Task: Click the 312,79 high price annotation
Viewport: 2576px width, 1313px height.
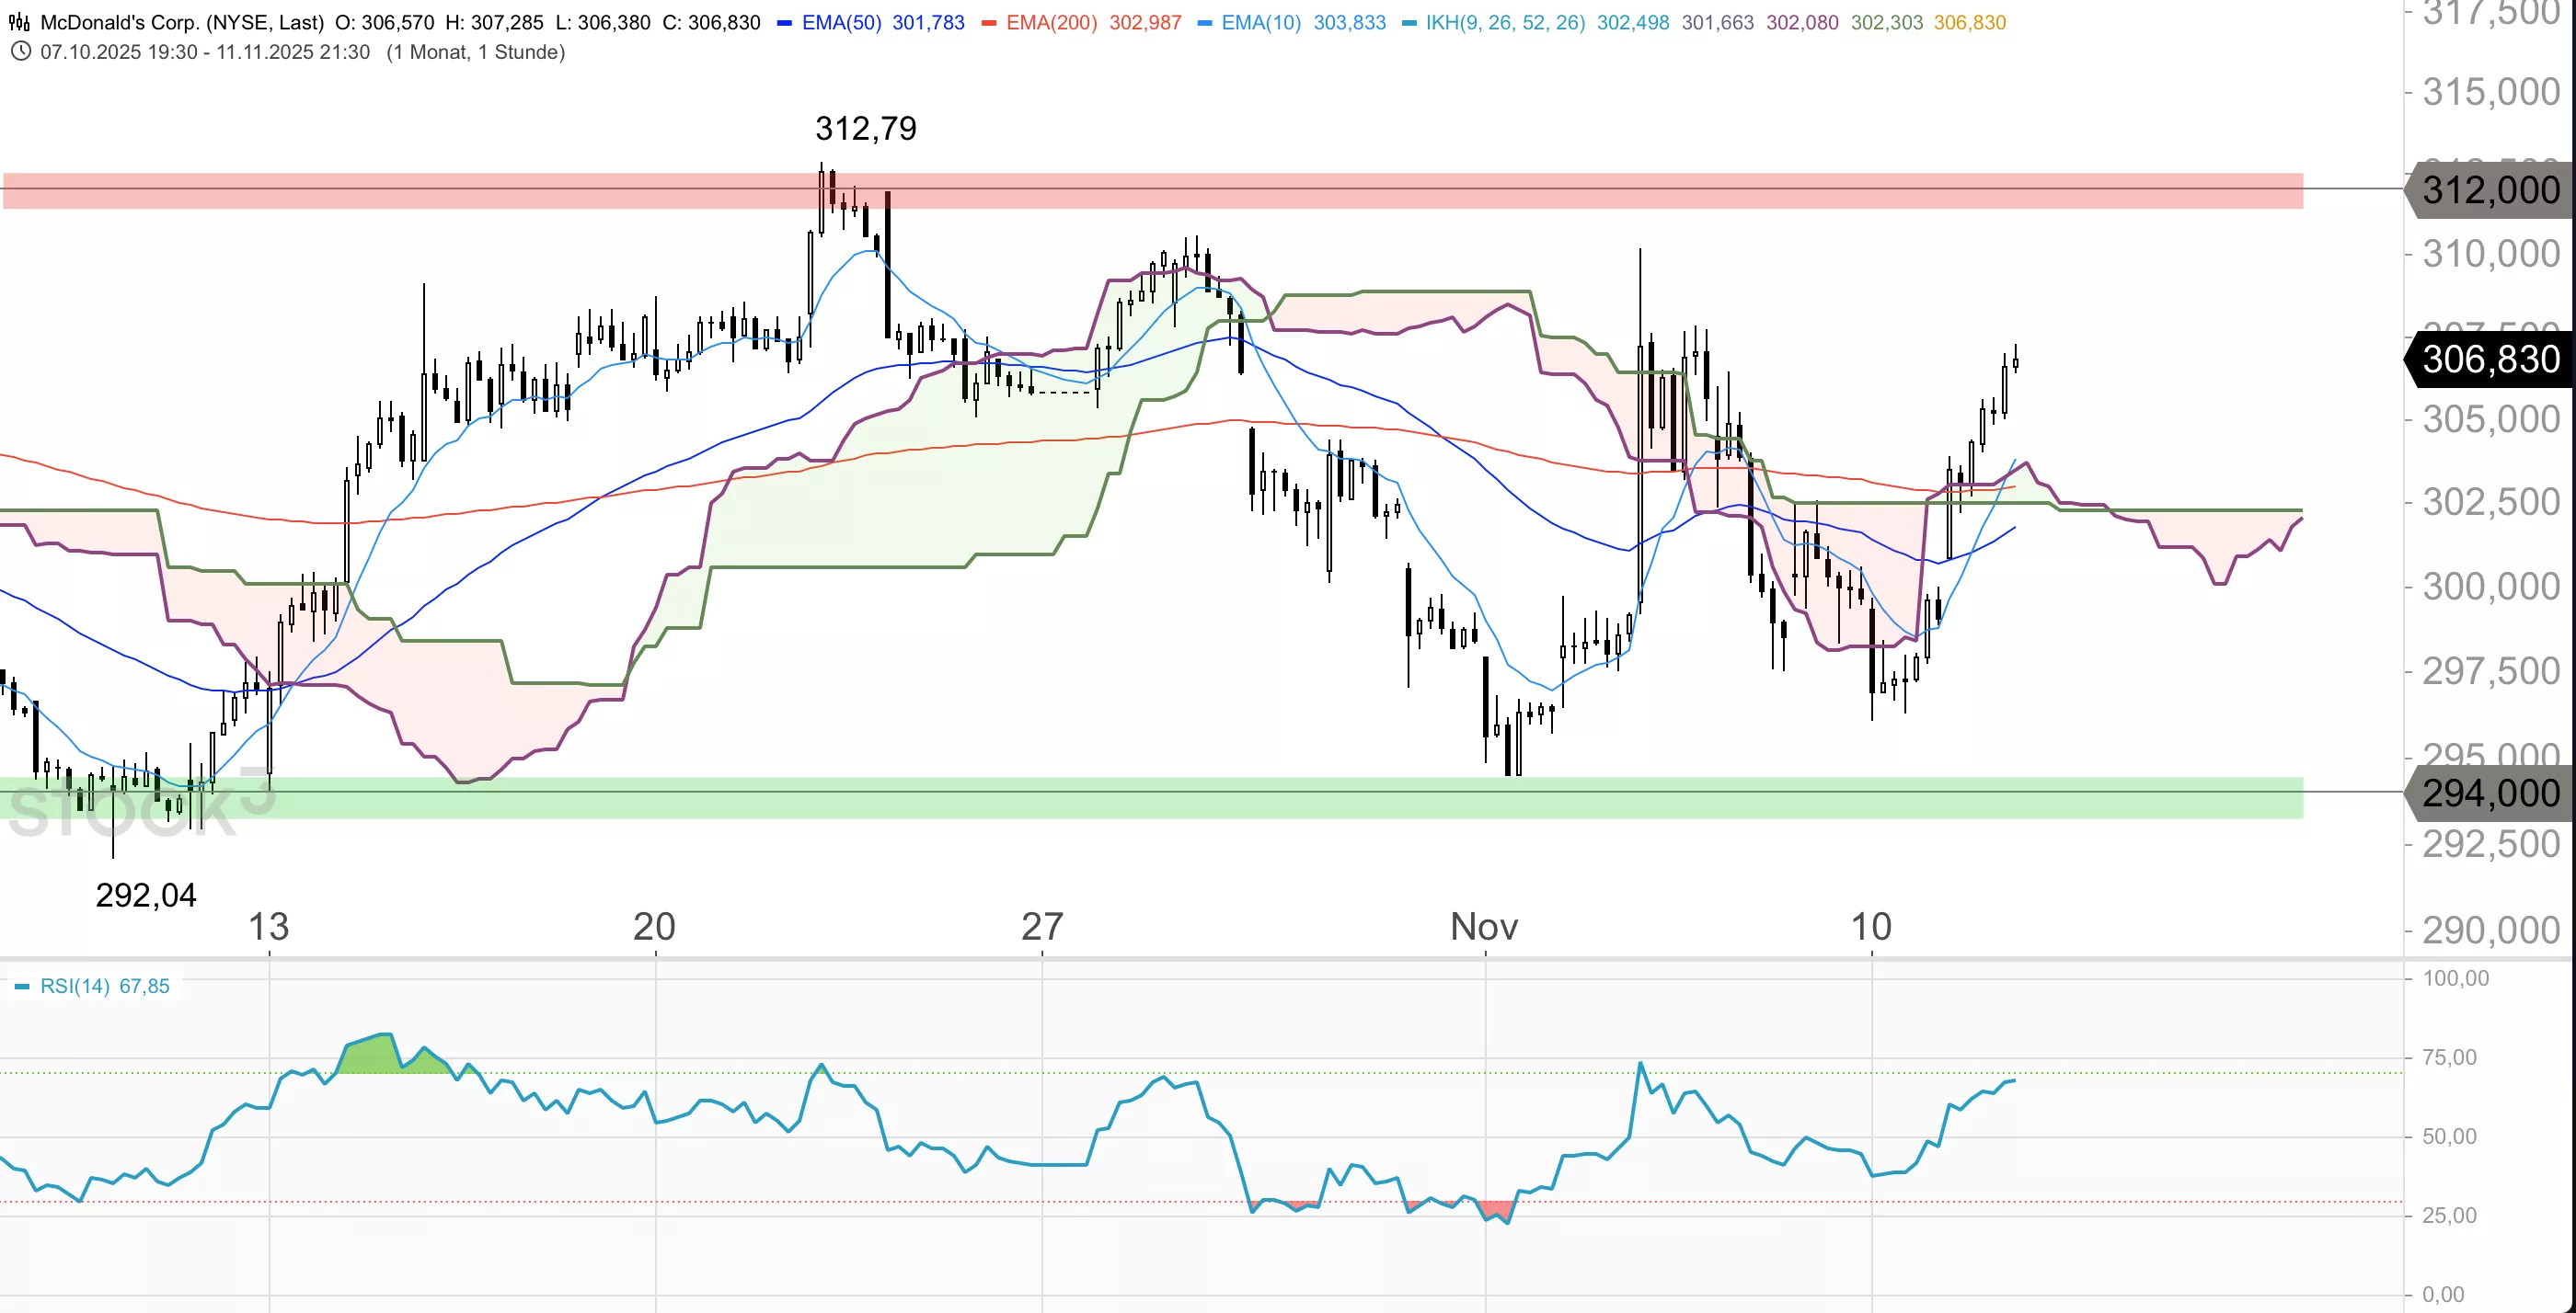Action: [x=865, y=128]
